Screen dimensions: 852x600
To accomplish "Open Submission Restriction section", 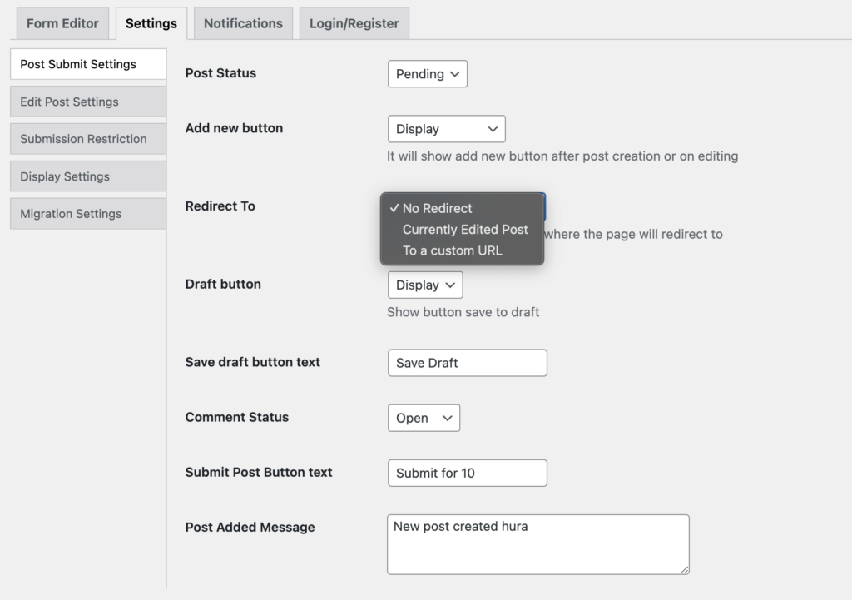I will [87, 139].
